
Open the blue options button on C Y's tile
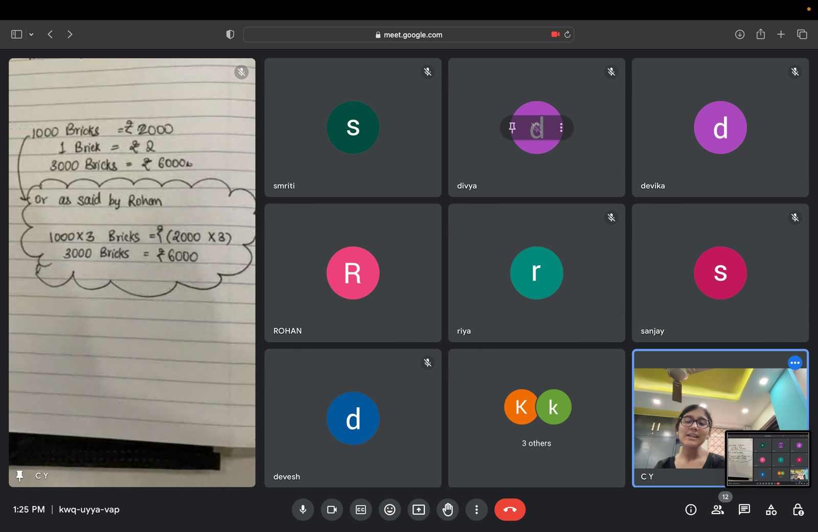click(x=794, y=363)
